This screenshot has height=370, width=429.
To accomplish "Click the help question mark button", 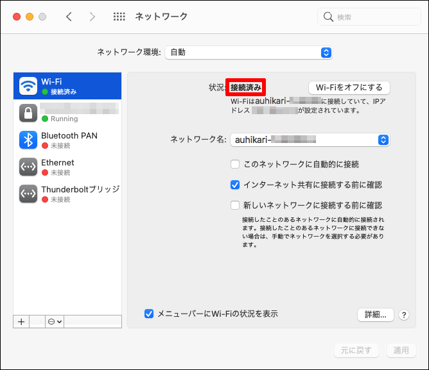I will click(404, 315).
